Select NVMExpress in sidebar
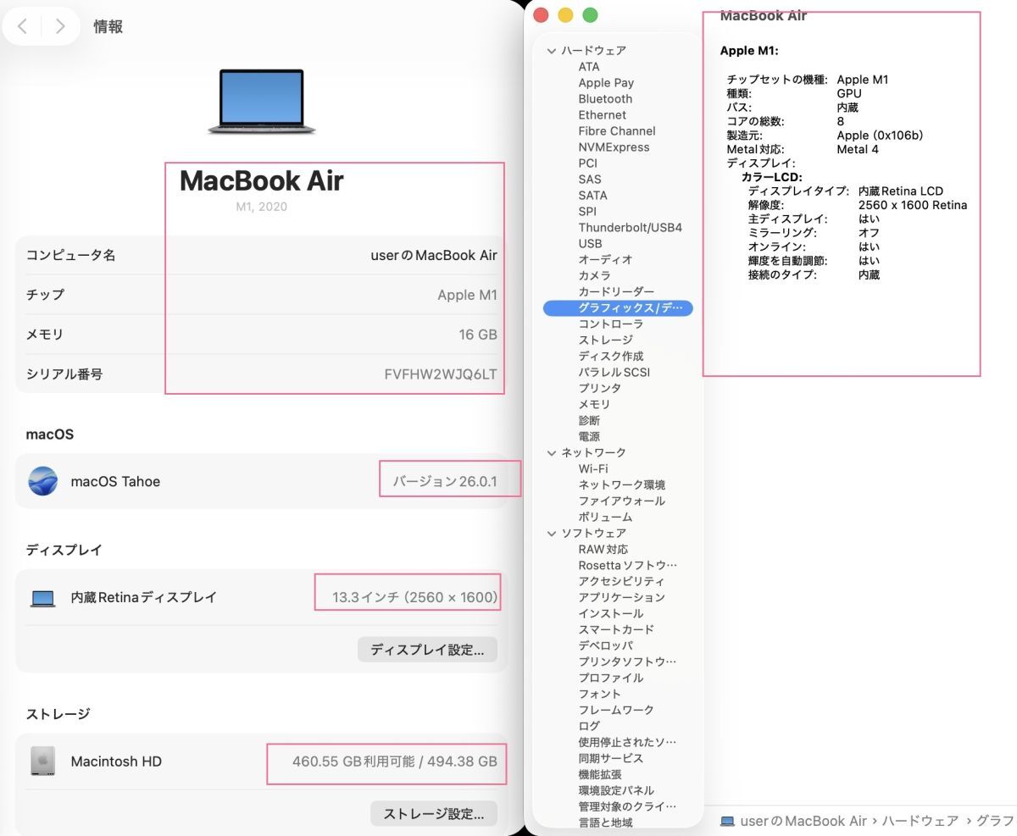 click(614, 147)
